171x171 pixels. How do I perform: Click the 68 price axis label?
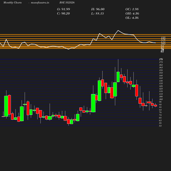[x=160, y=118]
